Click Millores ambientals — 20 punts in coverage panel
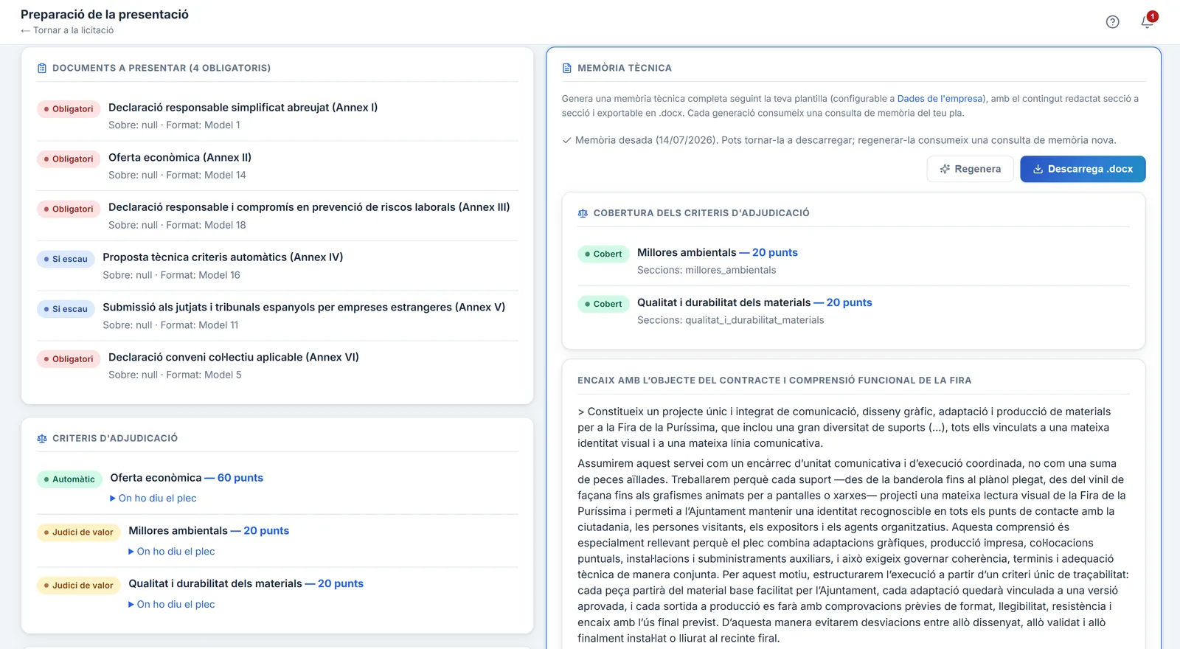The image size is (1180, 649). 718,253
